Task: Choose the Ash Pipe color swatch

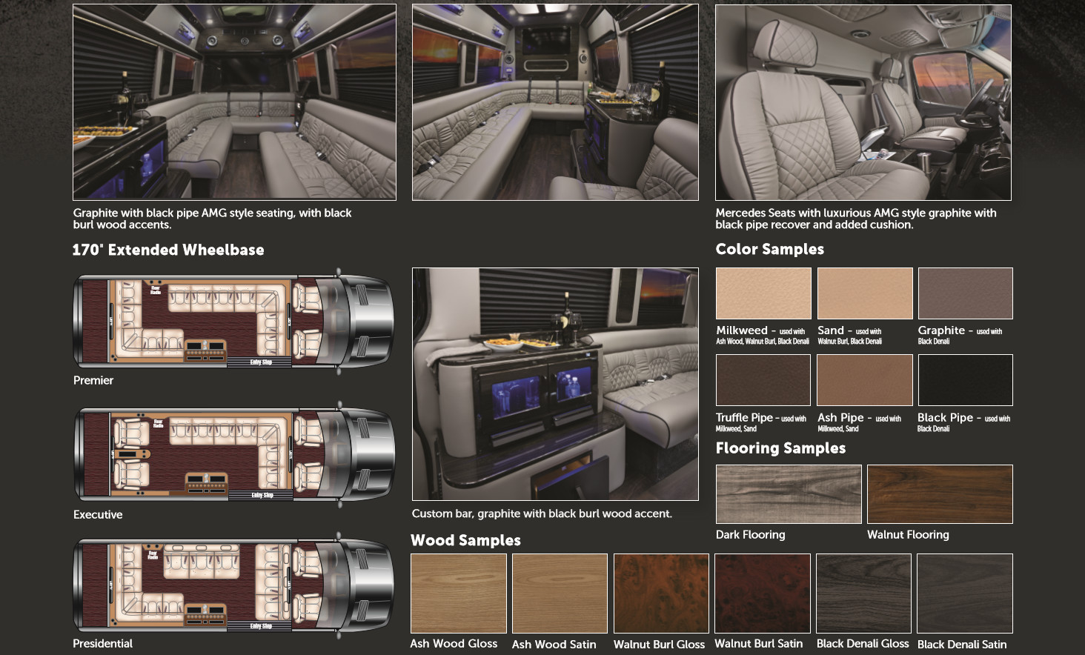Action: [x=864, y=379]
